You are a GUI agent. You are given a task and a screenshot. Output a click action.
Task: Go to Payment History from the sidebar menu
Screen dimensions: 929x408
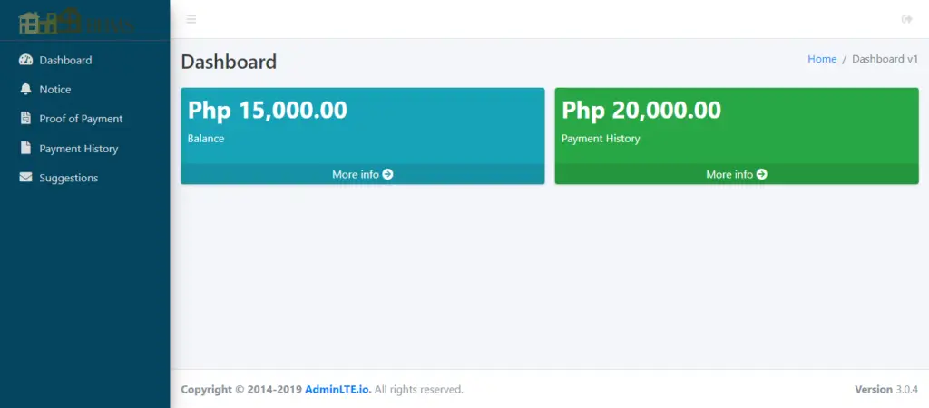coord(79,149)
